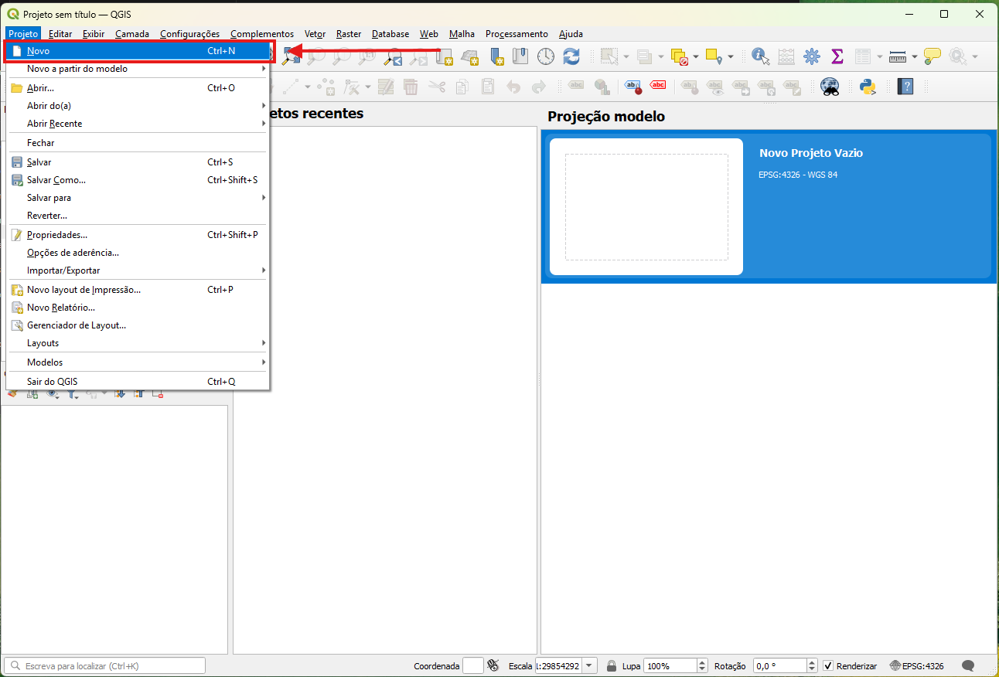Toggle the scale lock padlock icon

pos(612,665)
